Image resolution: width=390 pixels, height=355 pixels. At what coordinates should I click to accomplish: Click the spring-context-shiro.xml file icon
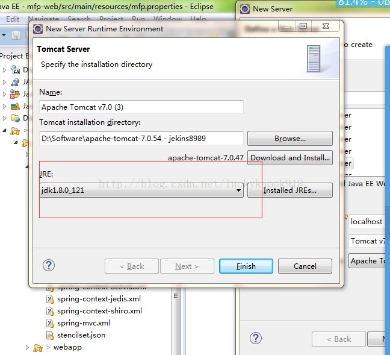pyautogui.click(x=50, y=311)
